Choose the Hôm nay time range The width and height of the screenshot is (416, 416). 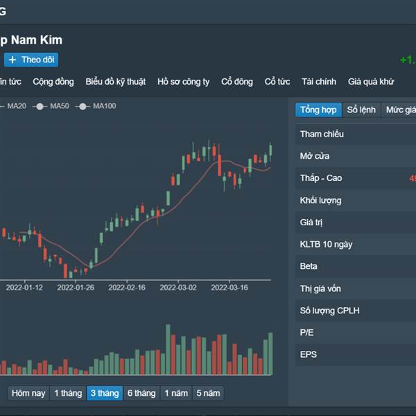tap(28, 393)
